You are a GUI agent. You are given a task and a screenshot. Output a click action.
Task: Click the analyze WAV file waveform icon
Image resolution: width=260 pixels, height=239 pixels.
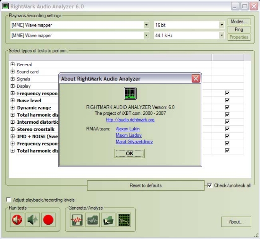tap(92, 220)
